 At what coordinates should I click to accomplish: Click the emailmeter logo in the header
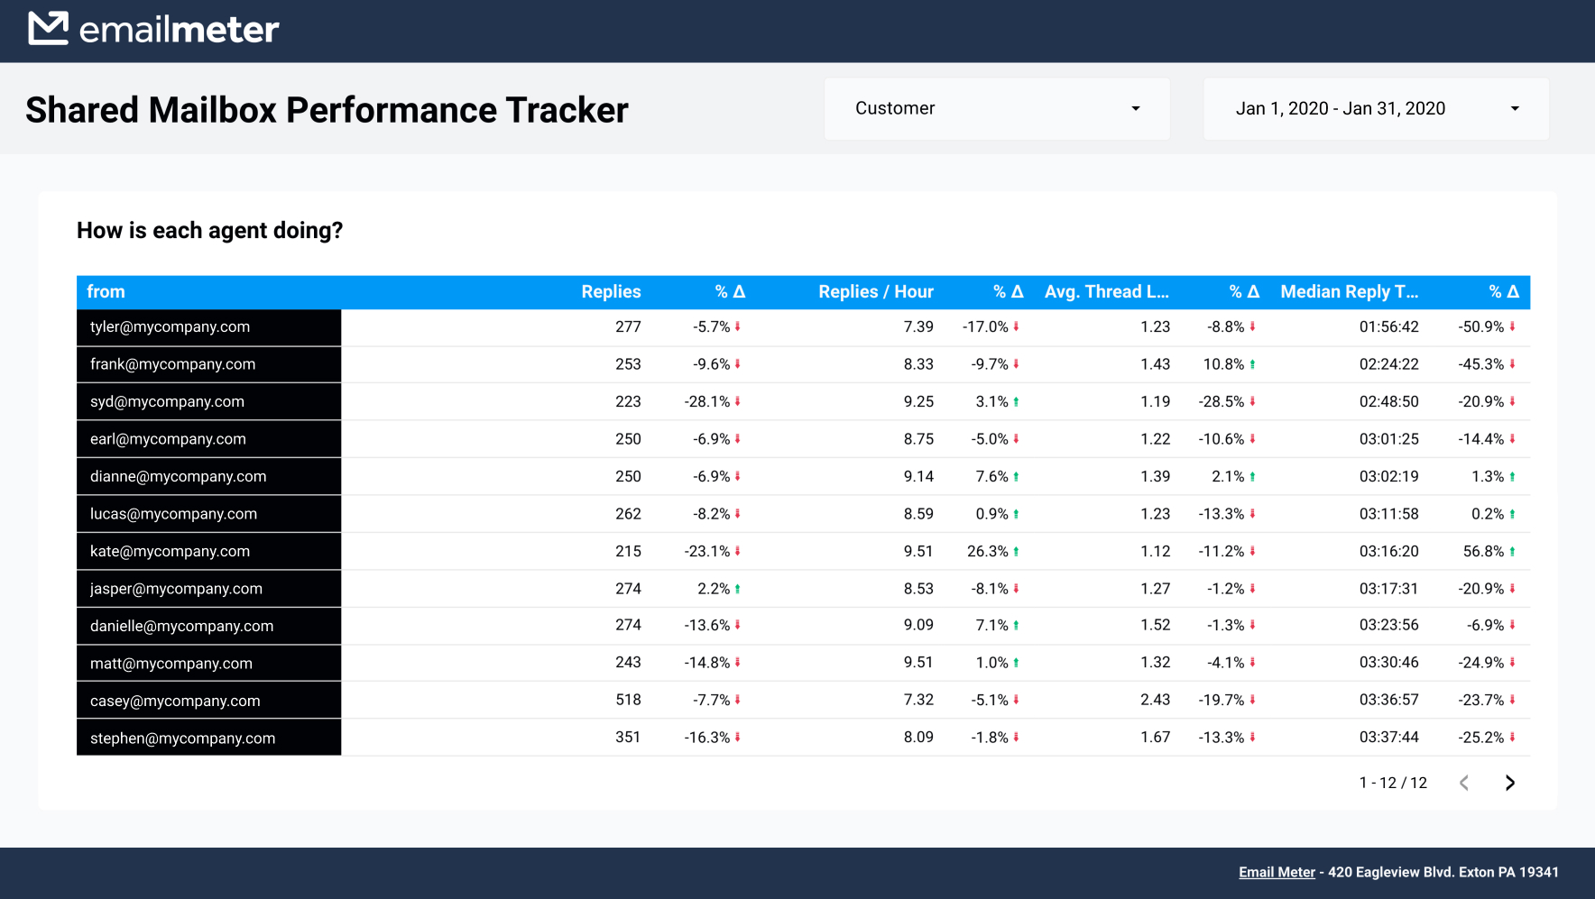(152, 29)
